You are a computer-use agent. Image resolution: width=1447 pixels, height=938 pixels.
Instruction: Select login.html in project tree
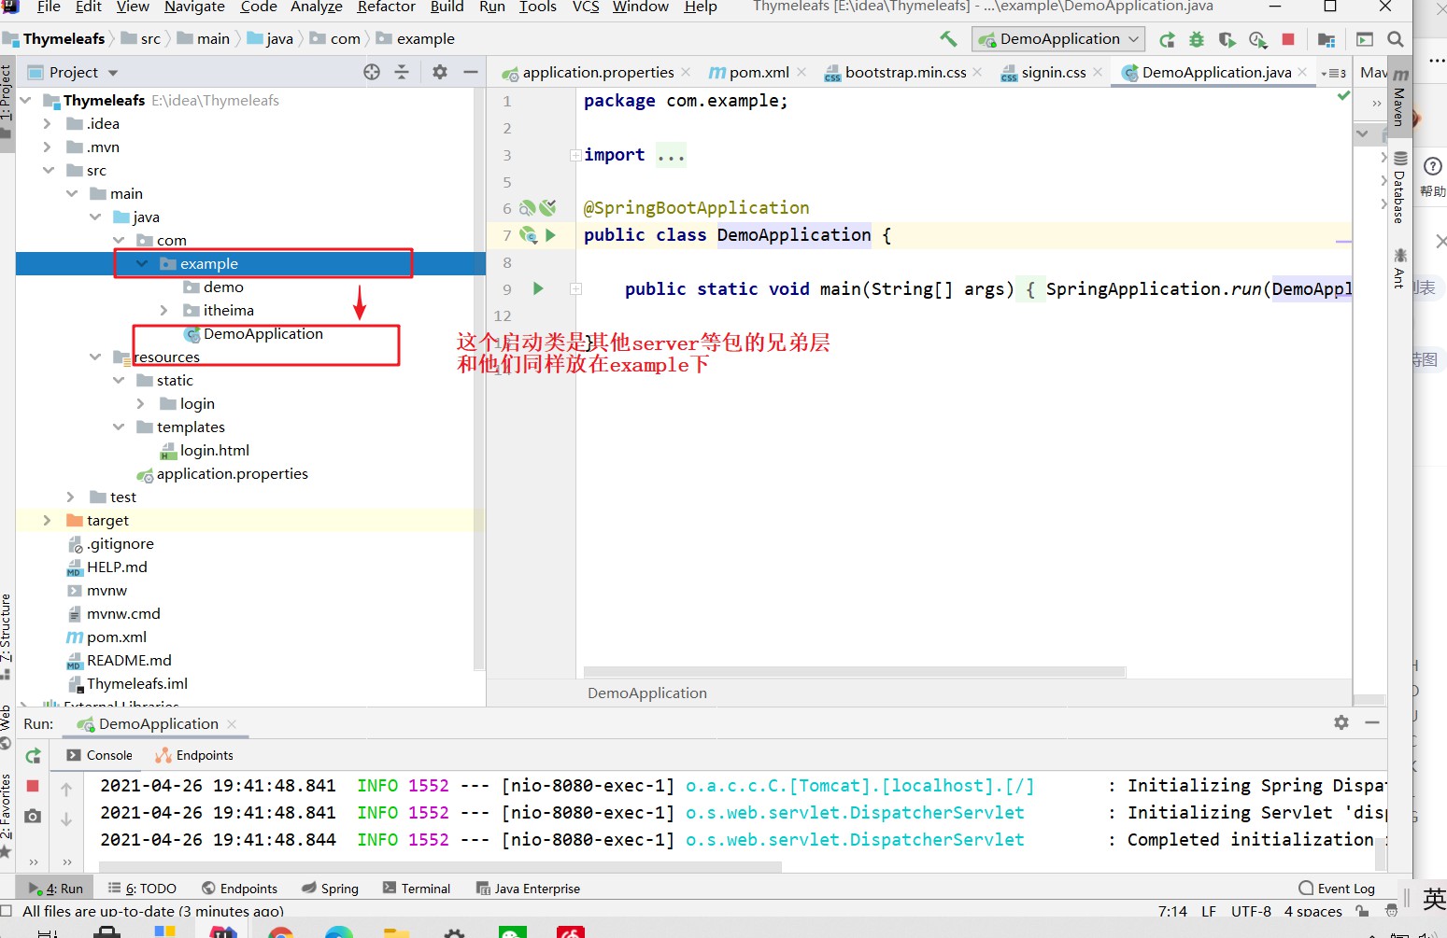(x=205, y=450)
